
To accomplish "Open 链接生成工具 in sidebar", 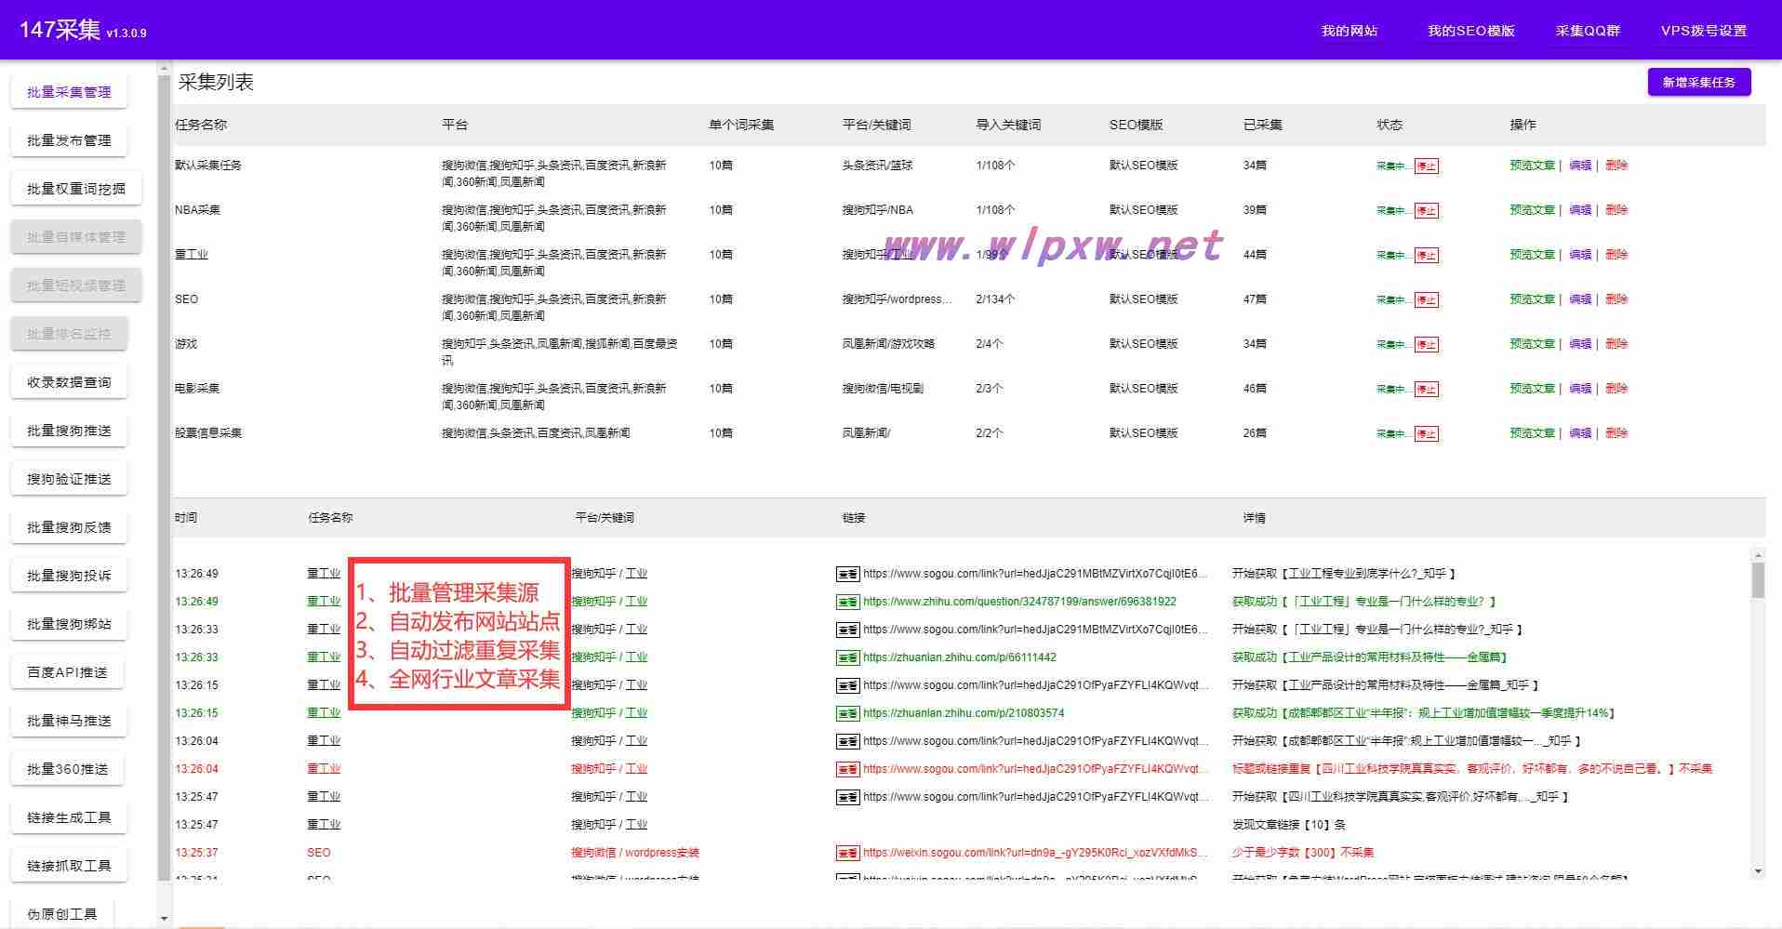I will tap(69, 817).
